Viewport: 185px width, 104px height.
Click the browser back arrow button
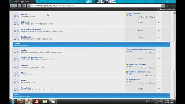point(12,6)
